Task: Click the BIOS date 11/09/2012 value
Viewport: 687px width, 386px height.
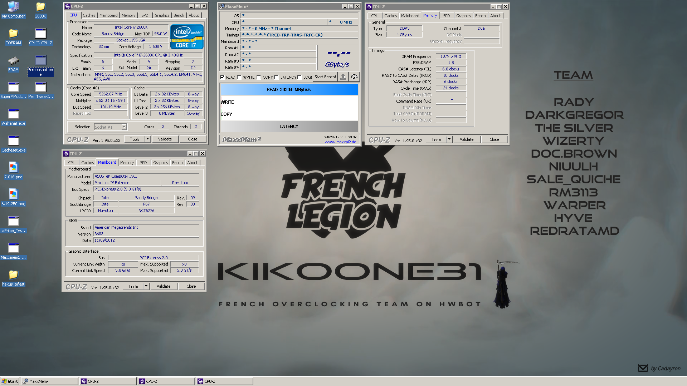Action: coord(146,240)
